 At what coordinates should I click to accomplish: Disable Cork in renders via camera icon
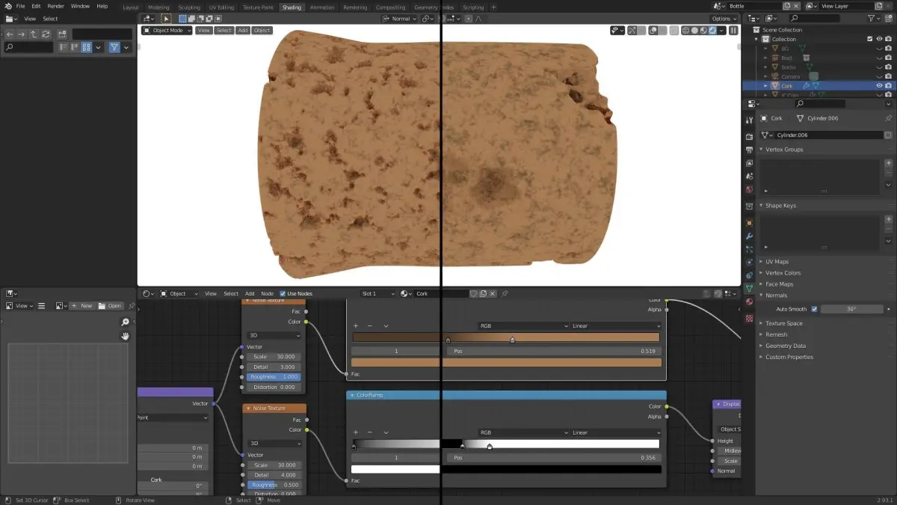(x=888, y=86)
